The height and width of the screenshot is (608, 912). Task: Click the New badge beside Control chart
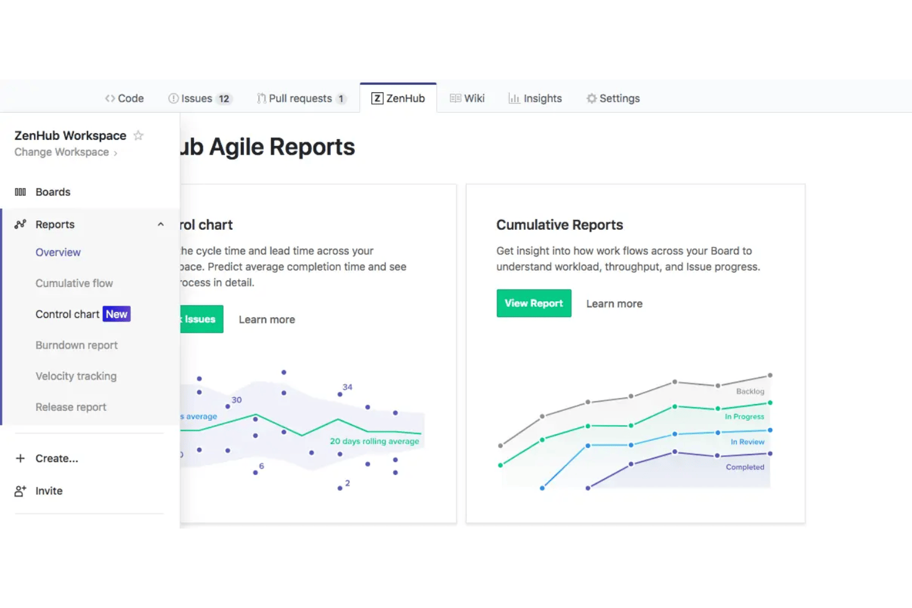(x=116, y=314)
